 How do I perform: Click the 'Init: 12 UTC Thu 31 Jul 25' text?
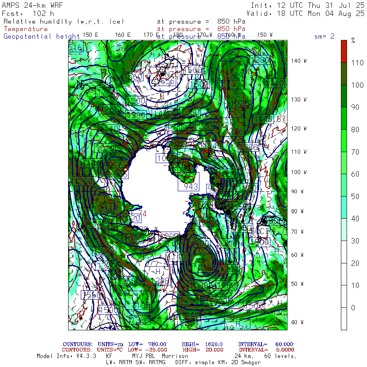click(307, 5)
